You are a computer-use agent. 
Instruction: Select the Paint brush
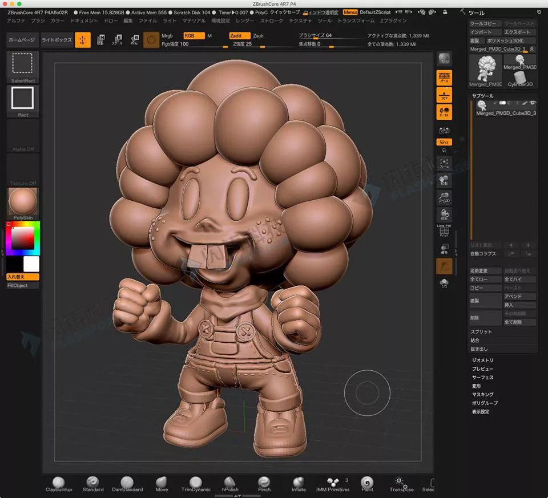coord(367,484)
